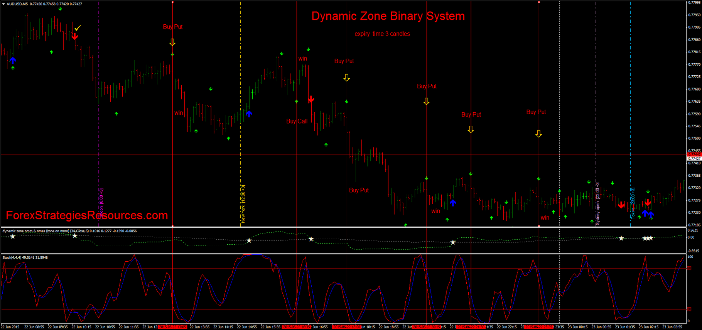Select the 0.77770 price scale label
Image resolution: width=702 pixels, height=330 pixels.
[694, 64]
